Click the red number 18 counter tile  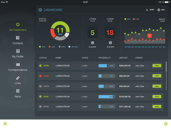point(110,32)
